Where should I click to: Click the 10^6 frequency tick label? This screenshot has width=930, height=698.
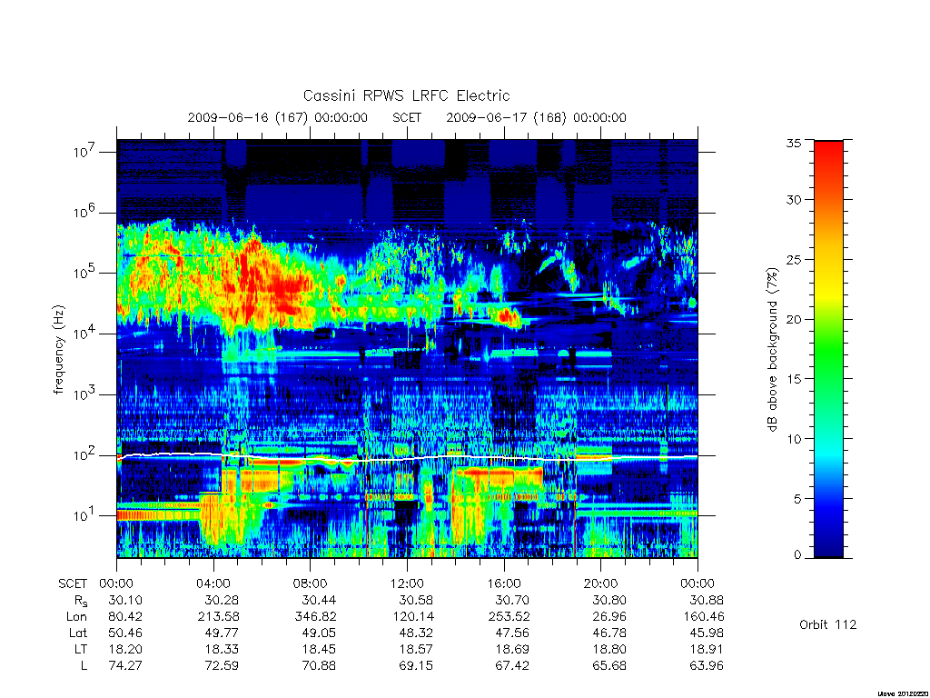[84, 212]
